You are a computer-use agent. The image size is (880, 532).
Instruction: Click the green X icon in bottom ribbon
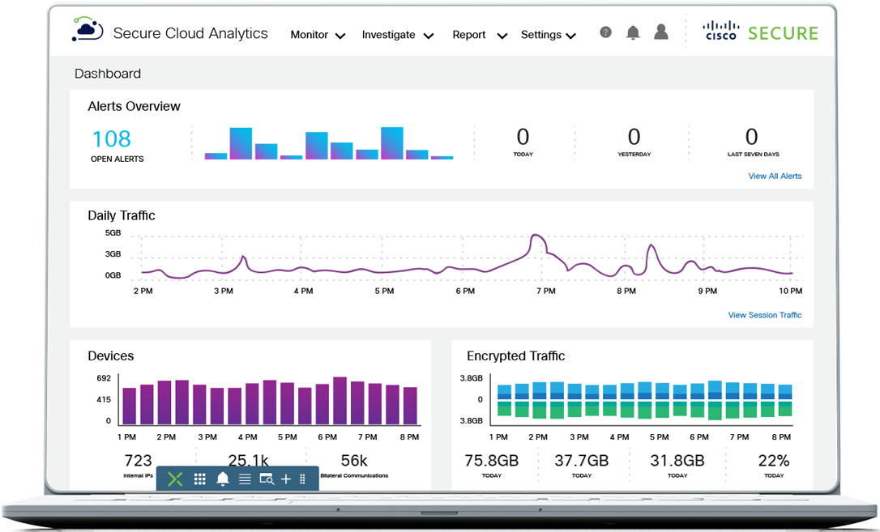tap(175, 479)
